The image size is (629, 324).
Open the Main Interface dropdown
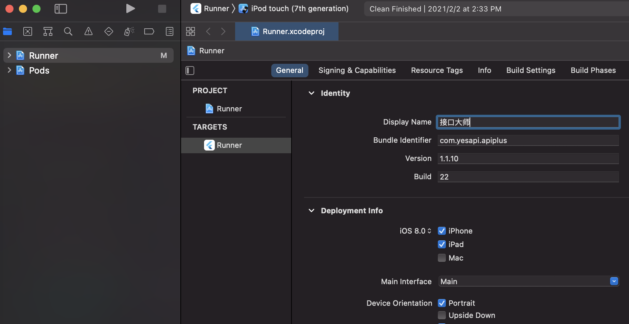614,281
